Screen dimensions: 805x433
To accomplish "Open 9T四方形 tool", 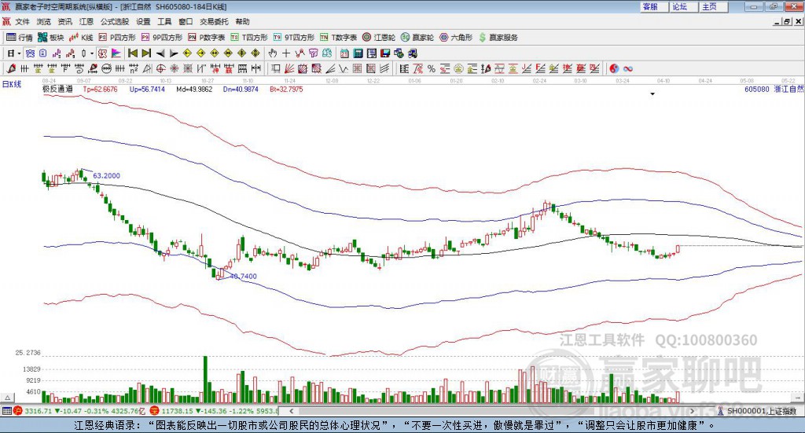I will click(x=294, y=38).
